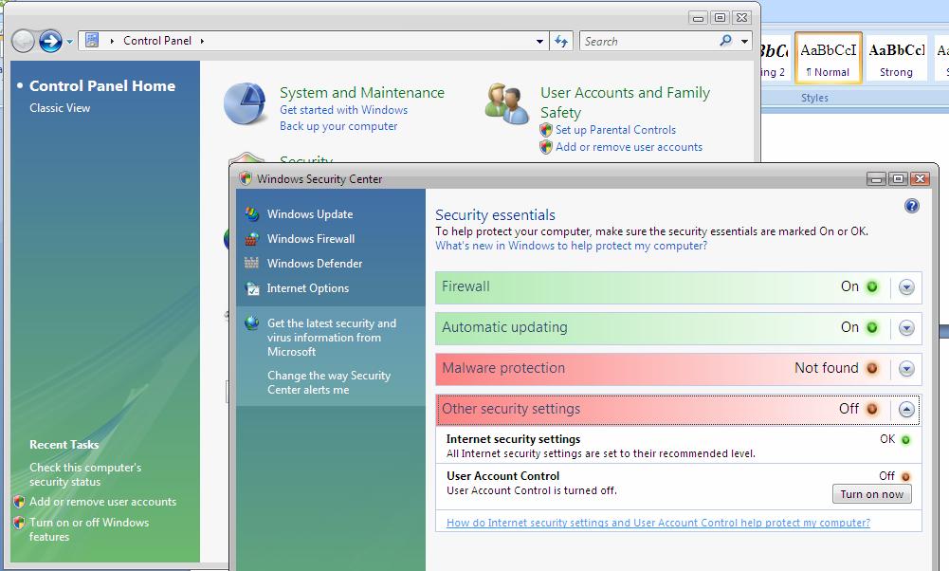
Task: Click the 'User Account Control is turned off.' text
Action: 532,491
